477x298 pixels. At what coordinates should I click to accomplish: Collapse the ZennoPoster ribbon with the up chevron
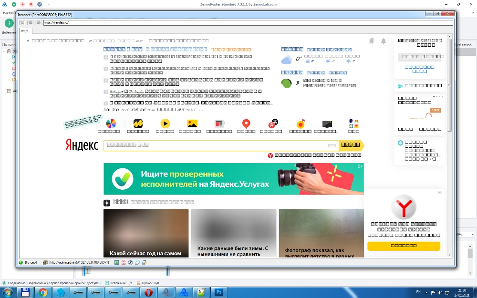point(473,13)
